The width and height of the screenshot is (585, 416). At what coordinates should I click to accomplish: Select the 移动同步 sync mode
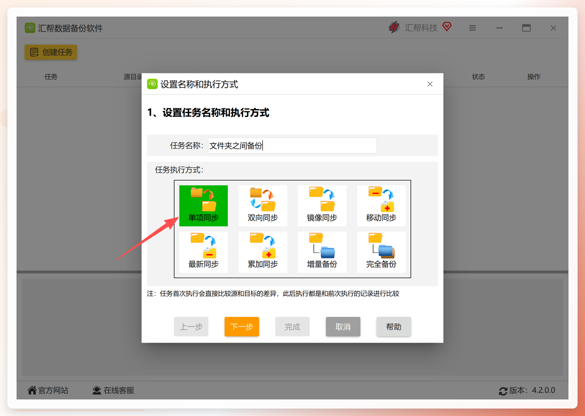[381, 206]
